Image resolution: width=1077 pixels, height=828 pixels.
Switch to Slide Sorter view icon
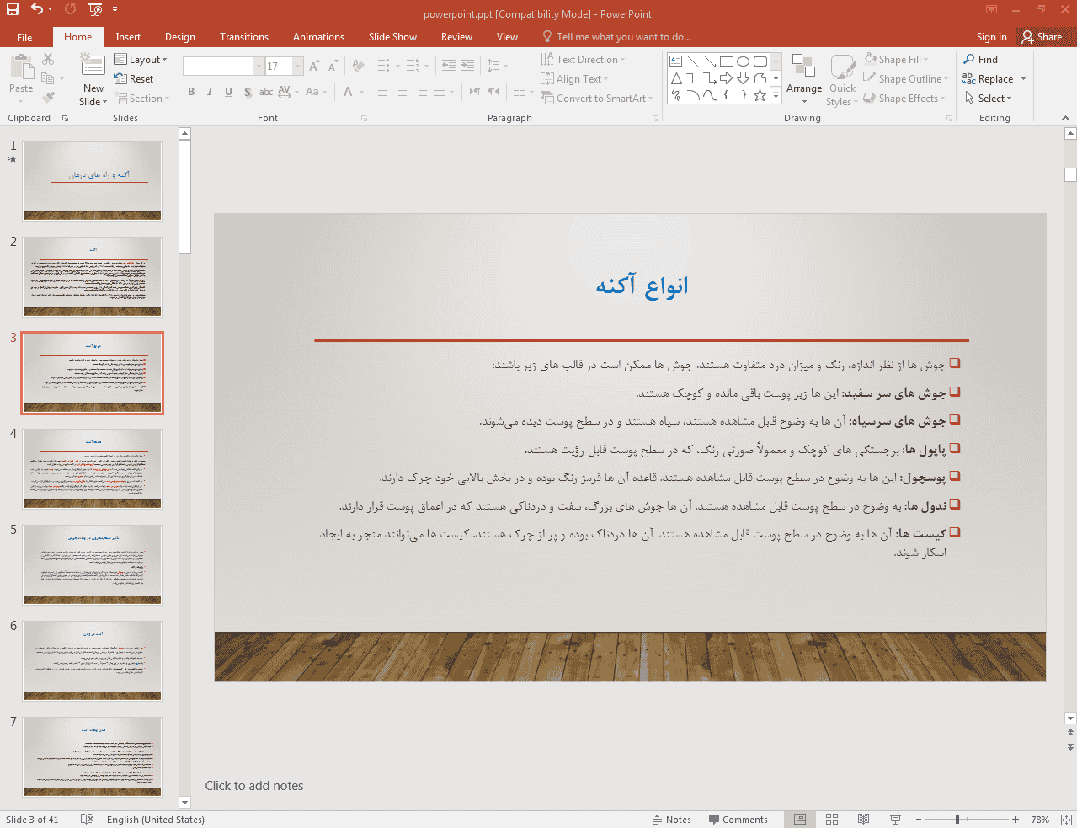(x=832, y=820)
